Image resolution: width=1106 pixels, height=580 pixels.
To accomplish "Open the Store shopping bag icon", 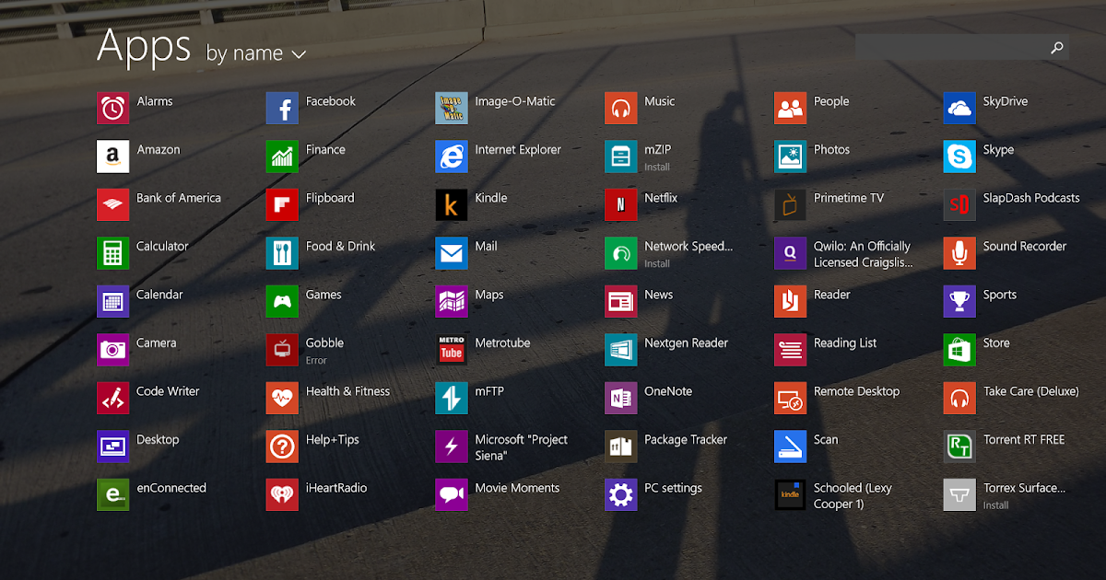I will coord(959,350).
